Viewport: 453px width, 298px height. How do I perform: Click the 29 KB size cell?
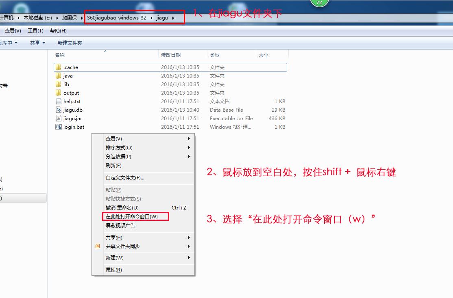click(x=278, y=110)
